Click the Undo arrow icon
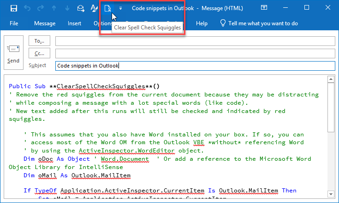Screen dimensions: 339x203 pos(27,8)
